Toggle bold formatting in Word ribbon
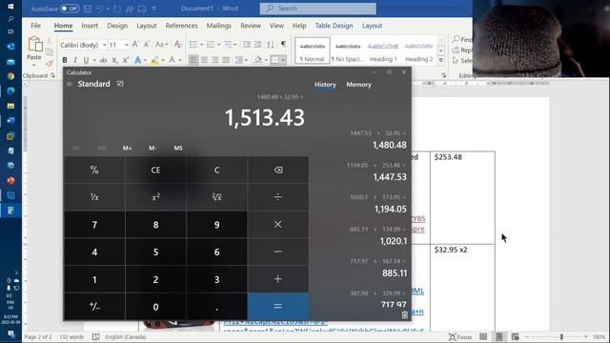Viewport: 610px width, 343px height. coord(65,60)
